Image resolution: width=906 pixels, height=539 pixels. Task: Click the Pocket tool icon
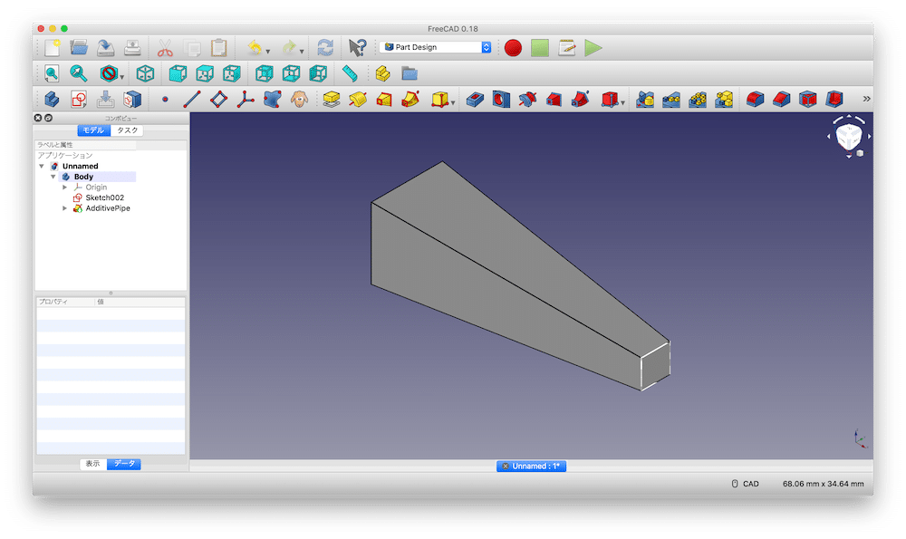point(474,100)
